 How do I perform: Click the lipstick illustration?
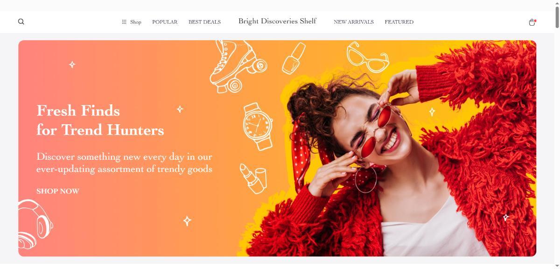coord(253,178)
